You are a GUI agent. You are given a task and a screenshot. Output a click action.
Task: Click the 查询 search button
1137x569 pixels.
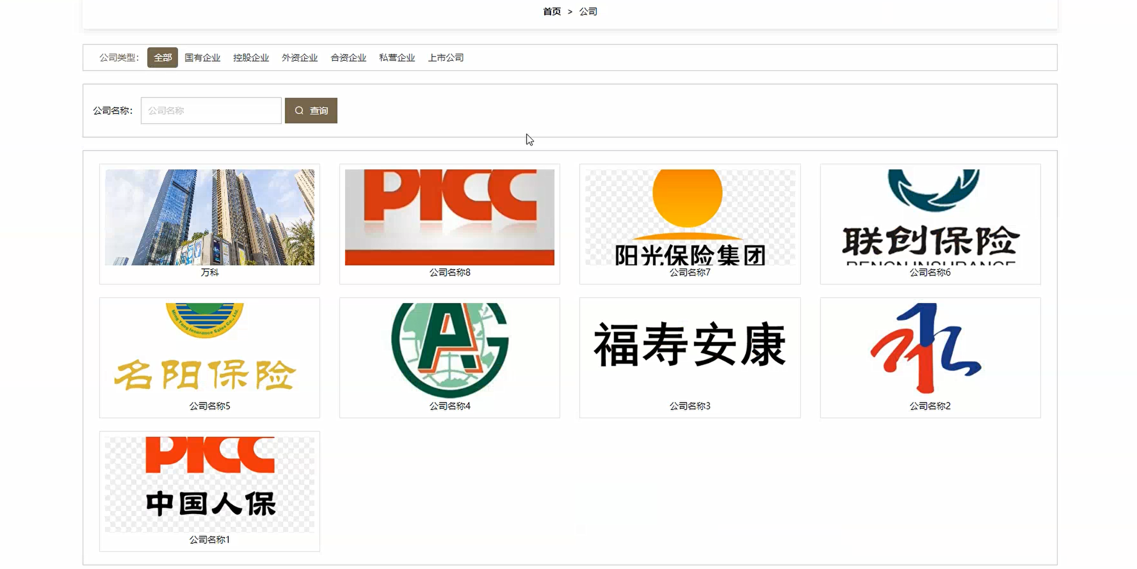[311, 110]
